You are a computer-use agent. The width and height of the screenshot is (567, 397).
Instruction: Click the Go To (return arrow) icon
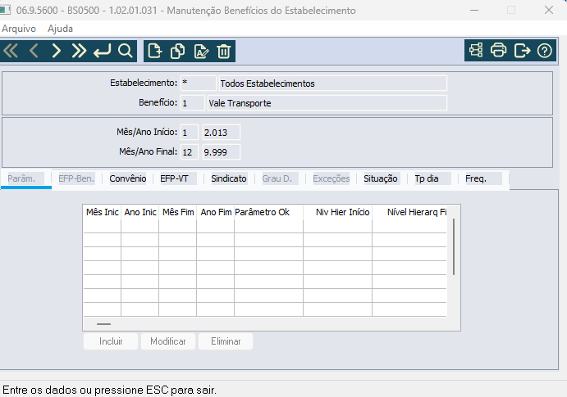pos(102,51)
